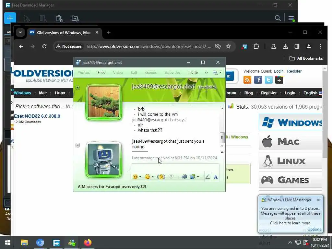332x249 pixels.
Task: Reload the oldversion.com page
Action: point(44,46)
